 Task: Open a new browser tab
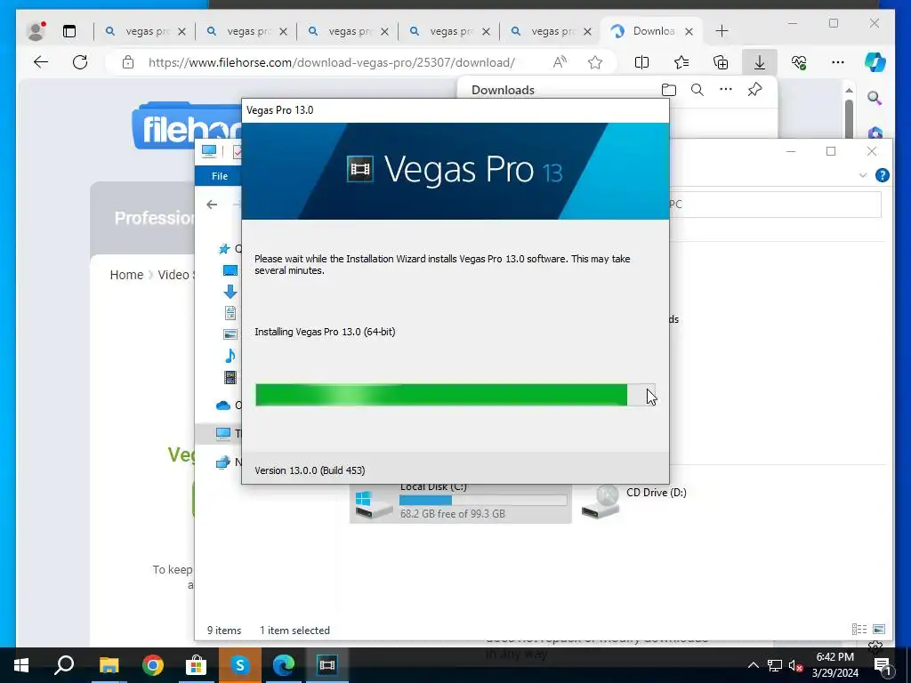722,31
